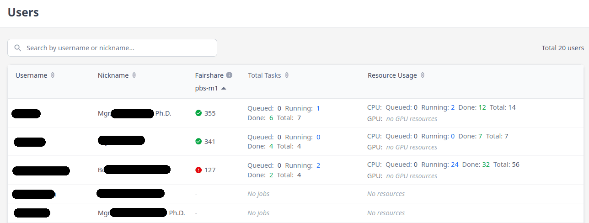Click red warning icon beside 127

(198, 170)
